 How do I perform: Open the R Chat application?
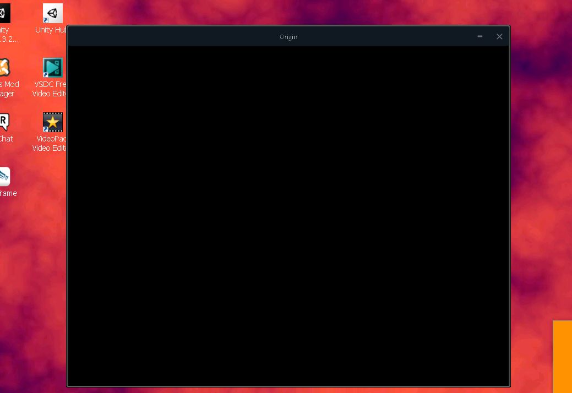click(x=4, y=121)
